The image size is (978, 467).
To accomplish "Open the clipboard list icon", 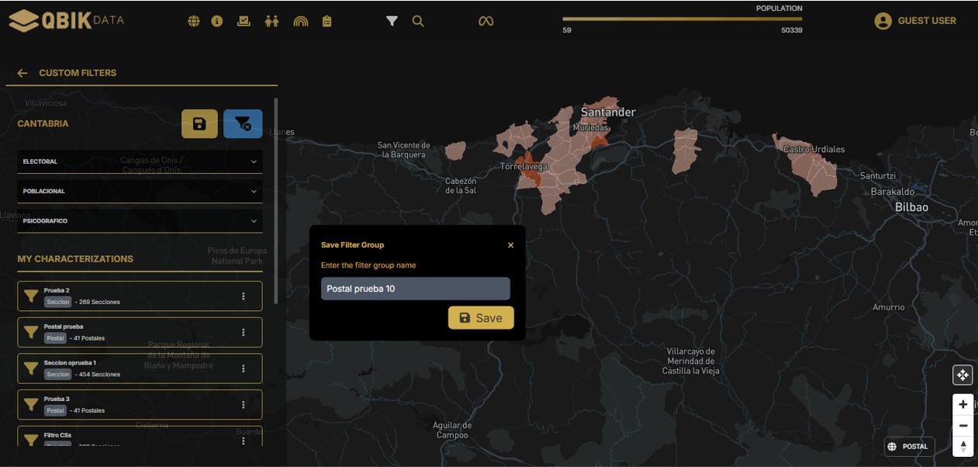I will click(327, 22).
